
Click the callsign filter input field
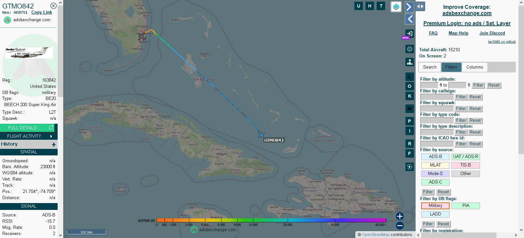437,97
